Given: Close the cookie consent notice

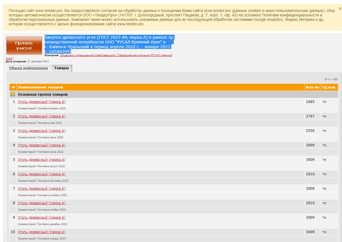Looking at the screenshot, I should tap(340, 9).
